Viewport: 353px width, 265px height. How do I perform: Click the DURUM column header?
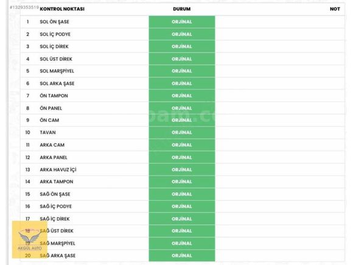[182, 9]
